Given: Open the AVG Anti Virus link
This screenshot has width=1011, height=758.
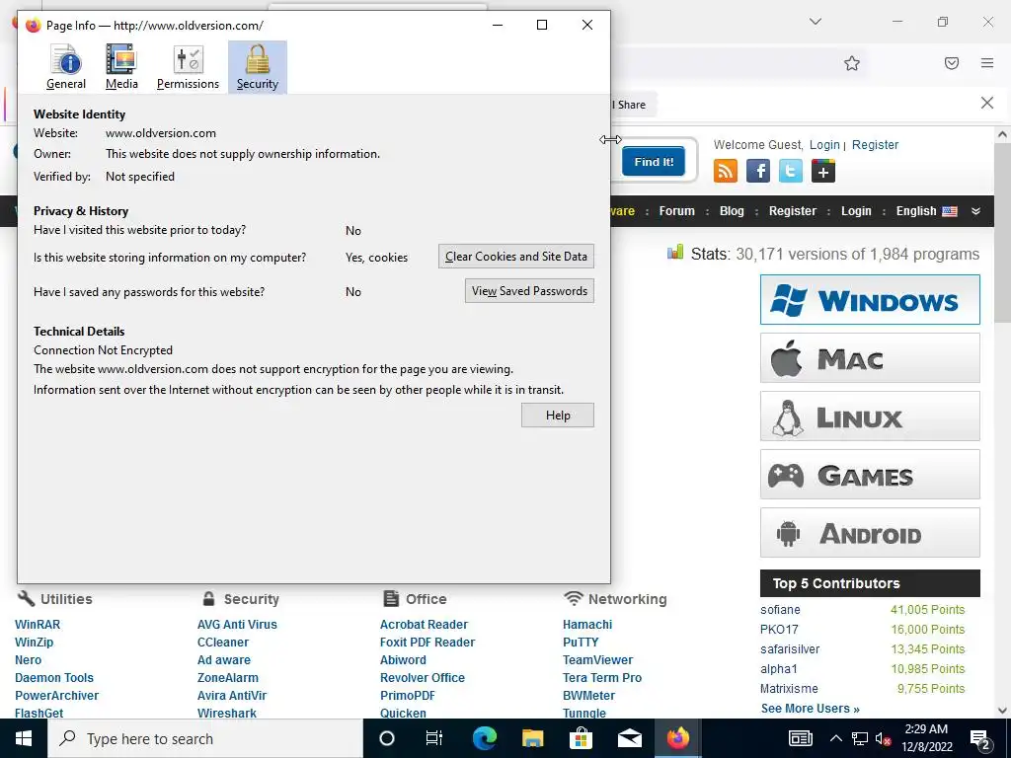Looking at the screenshot, I should tap(237, 624).
